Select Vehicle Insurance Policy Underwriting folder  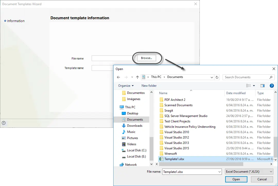190,127
